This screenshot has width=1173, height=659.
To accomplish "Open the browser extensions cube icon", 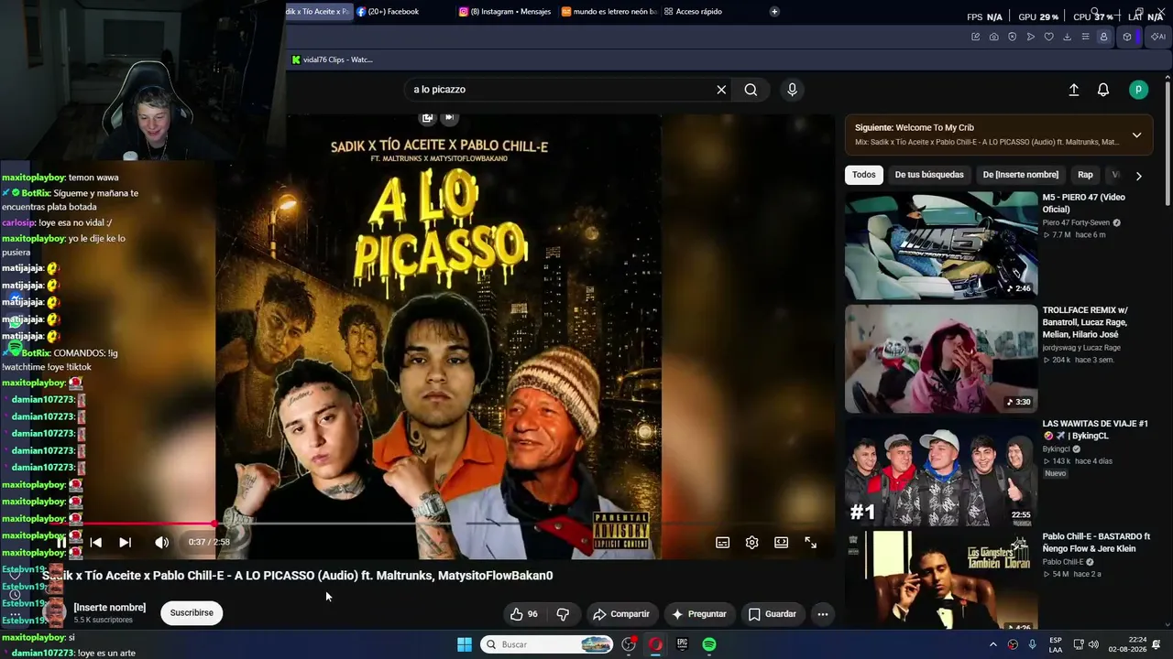I will [1127, 37].
